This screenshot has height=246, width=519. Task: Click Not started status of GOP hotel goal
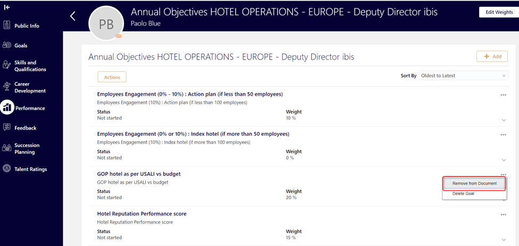coord(109,198)
